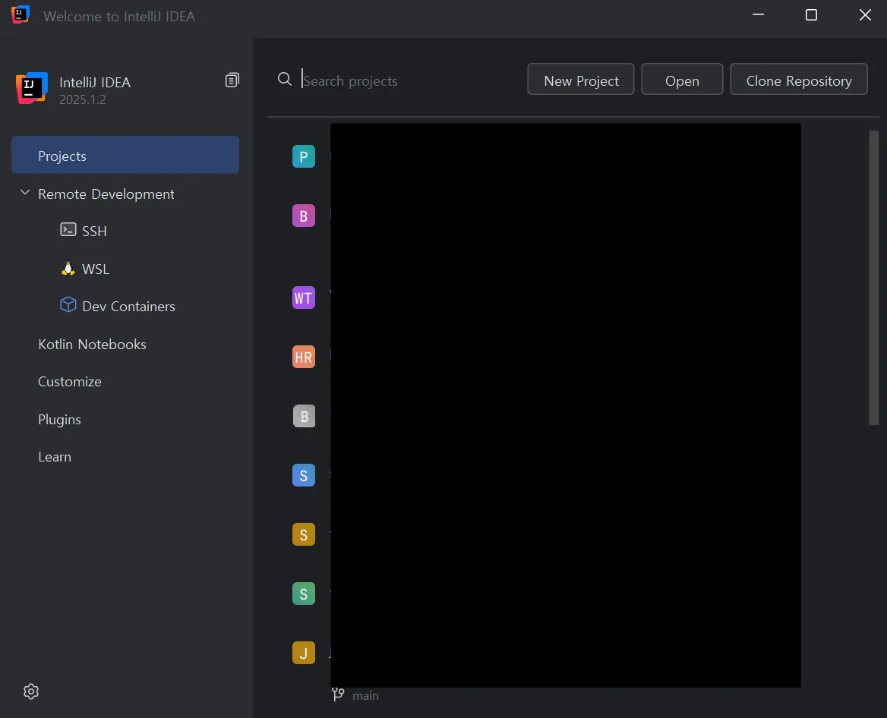Click the copy icon next to IntelliJ IDEA
This screenshot has width=887, height=718.
click(232, 80)
